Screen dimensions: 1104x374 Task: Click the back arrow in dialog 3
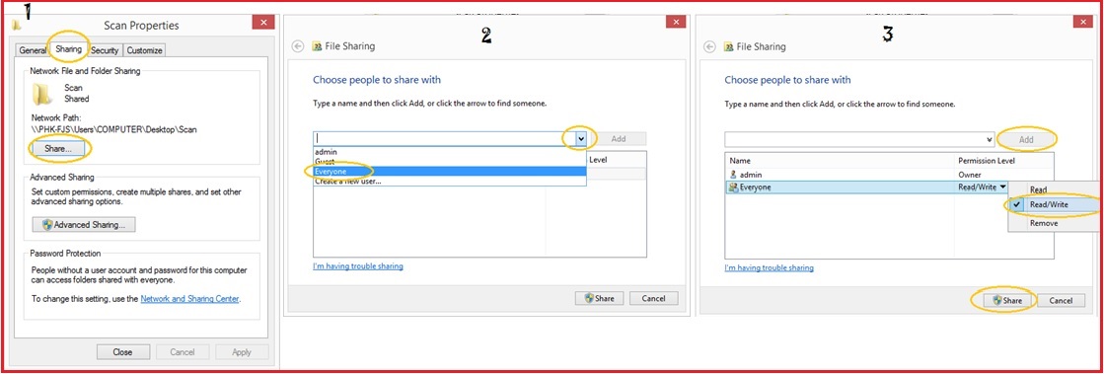click(x=709, y=46)
